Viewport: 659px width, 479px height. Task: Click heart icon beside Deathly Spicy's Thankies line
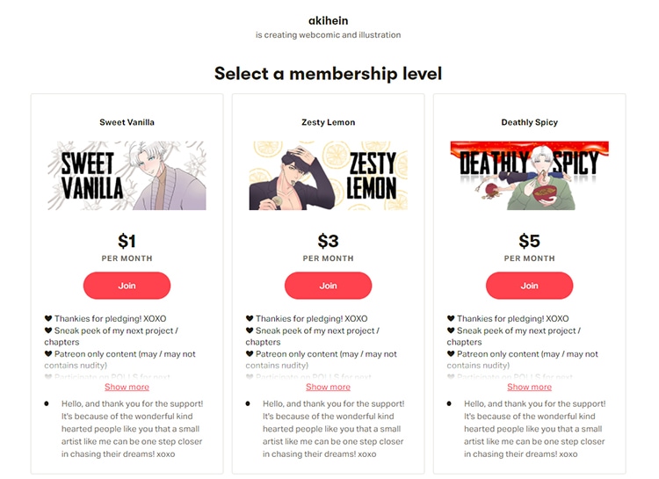[451, 319]
